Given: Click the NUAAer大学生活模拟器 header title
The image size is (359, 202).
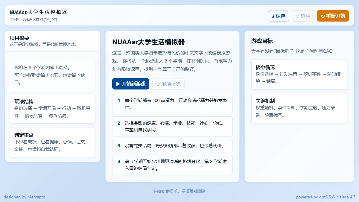Looking at the screenshot, I should tap(38, 12).
